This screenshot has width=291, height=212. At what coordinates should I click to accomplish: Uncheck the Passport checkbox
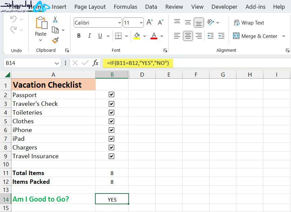click(111, 94)
